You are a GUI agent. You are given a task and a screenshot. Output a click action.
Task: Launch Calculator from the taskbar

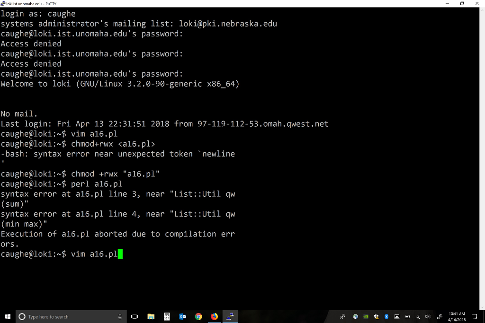(x=167, y=316)
